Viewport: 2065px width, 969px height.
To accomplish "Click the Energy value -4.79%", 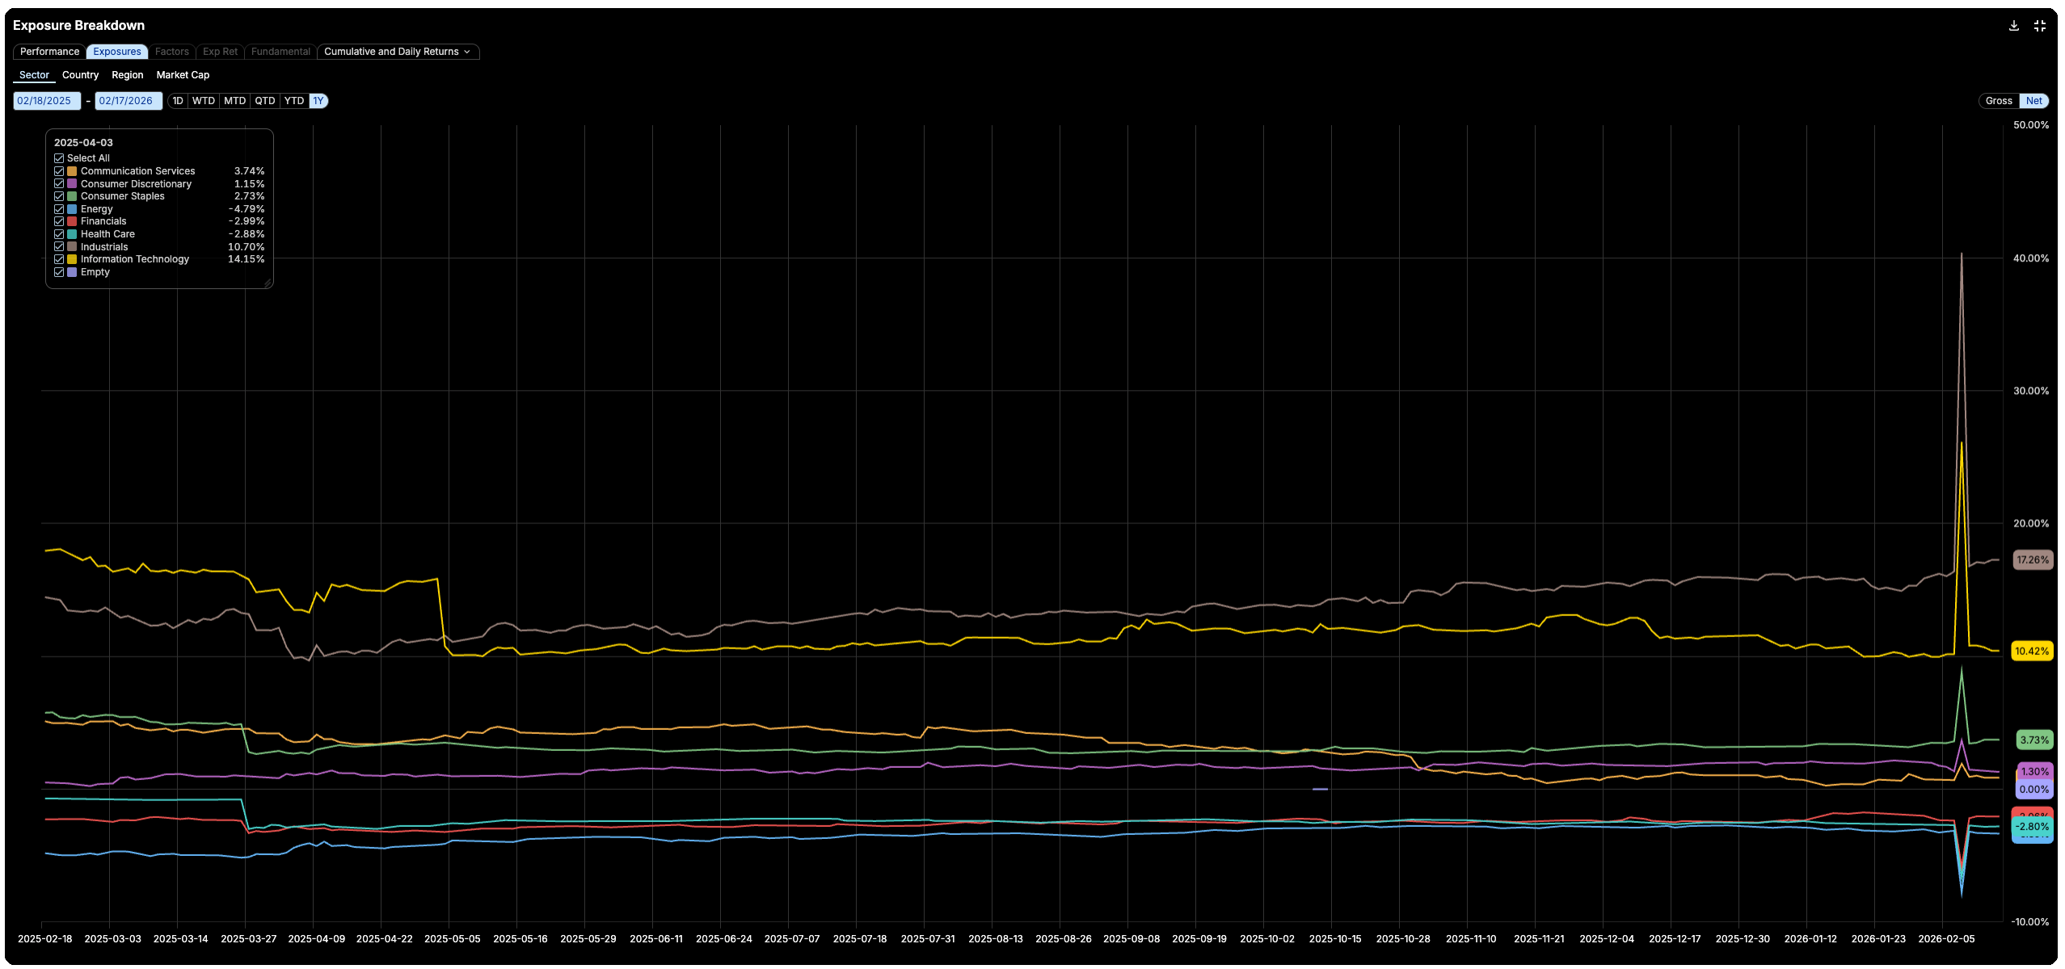I will click(247, 209).
